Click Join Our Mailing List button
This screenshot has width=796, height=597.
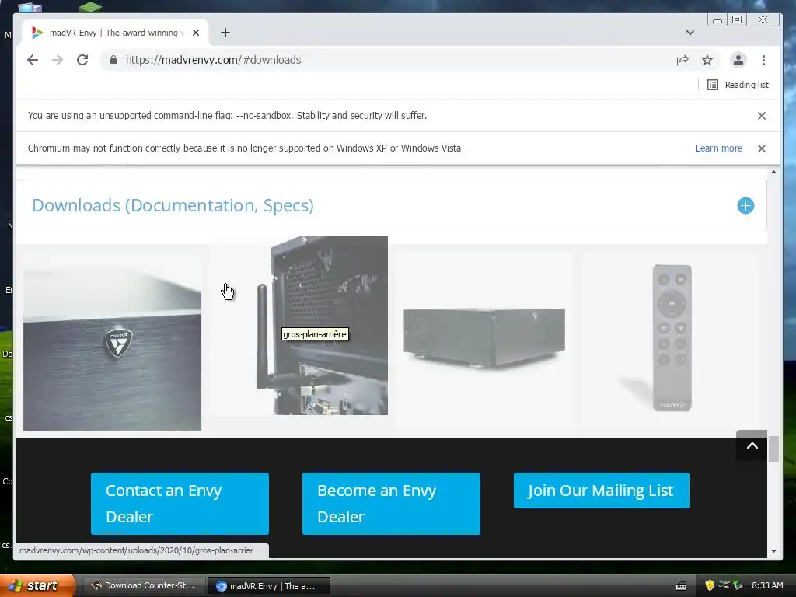coord(601,491)
